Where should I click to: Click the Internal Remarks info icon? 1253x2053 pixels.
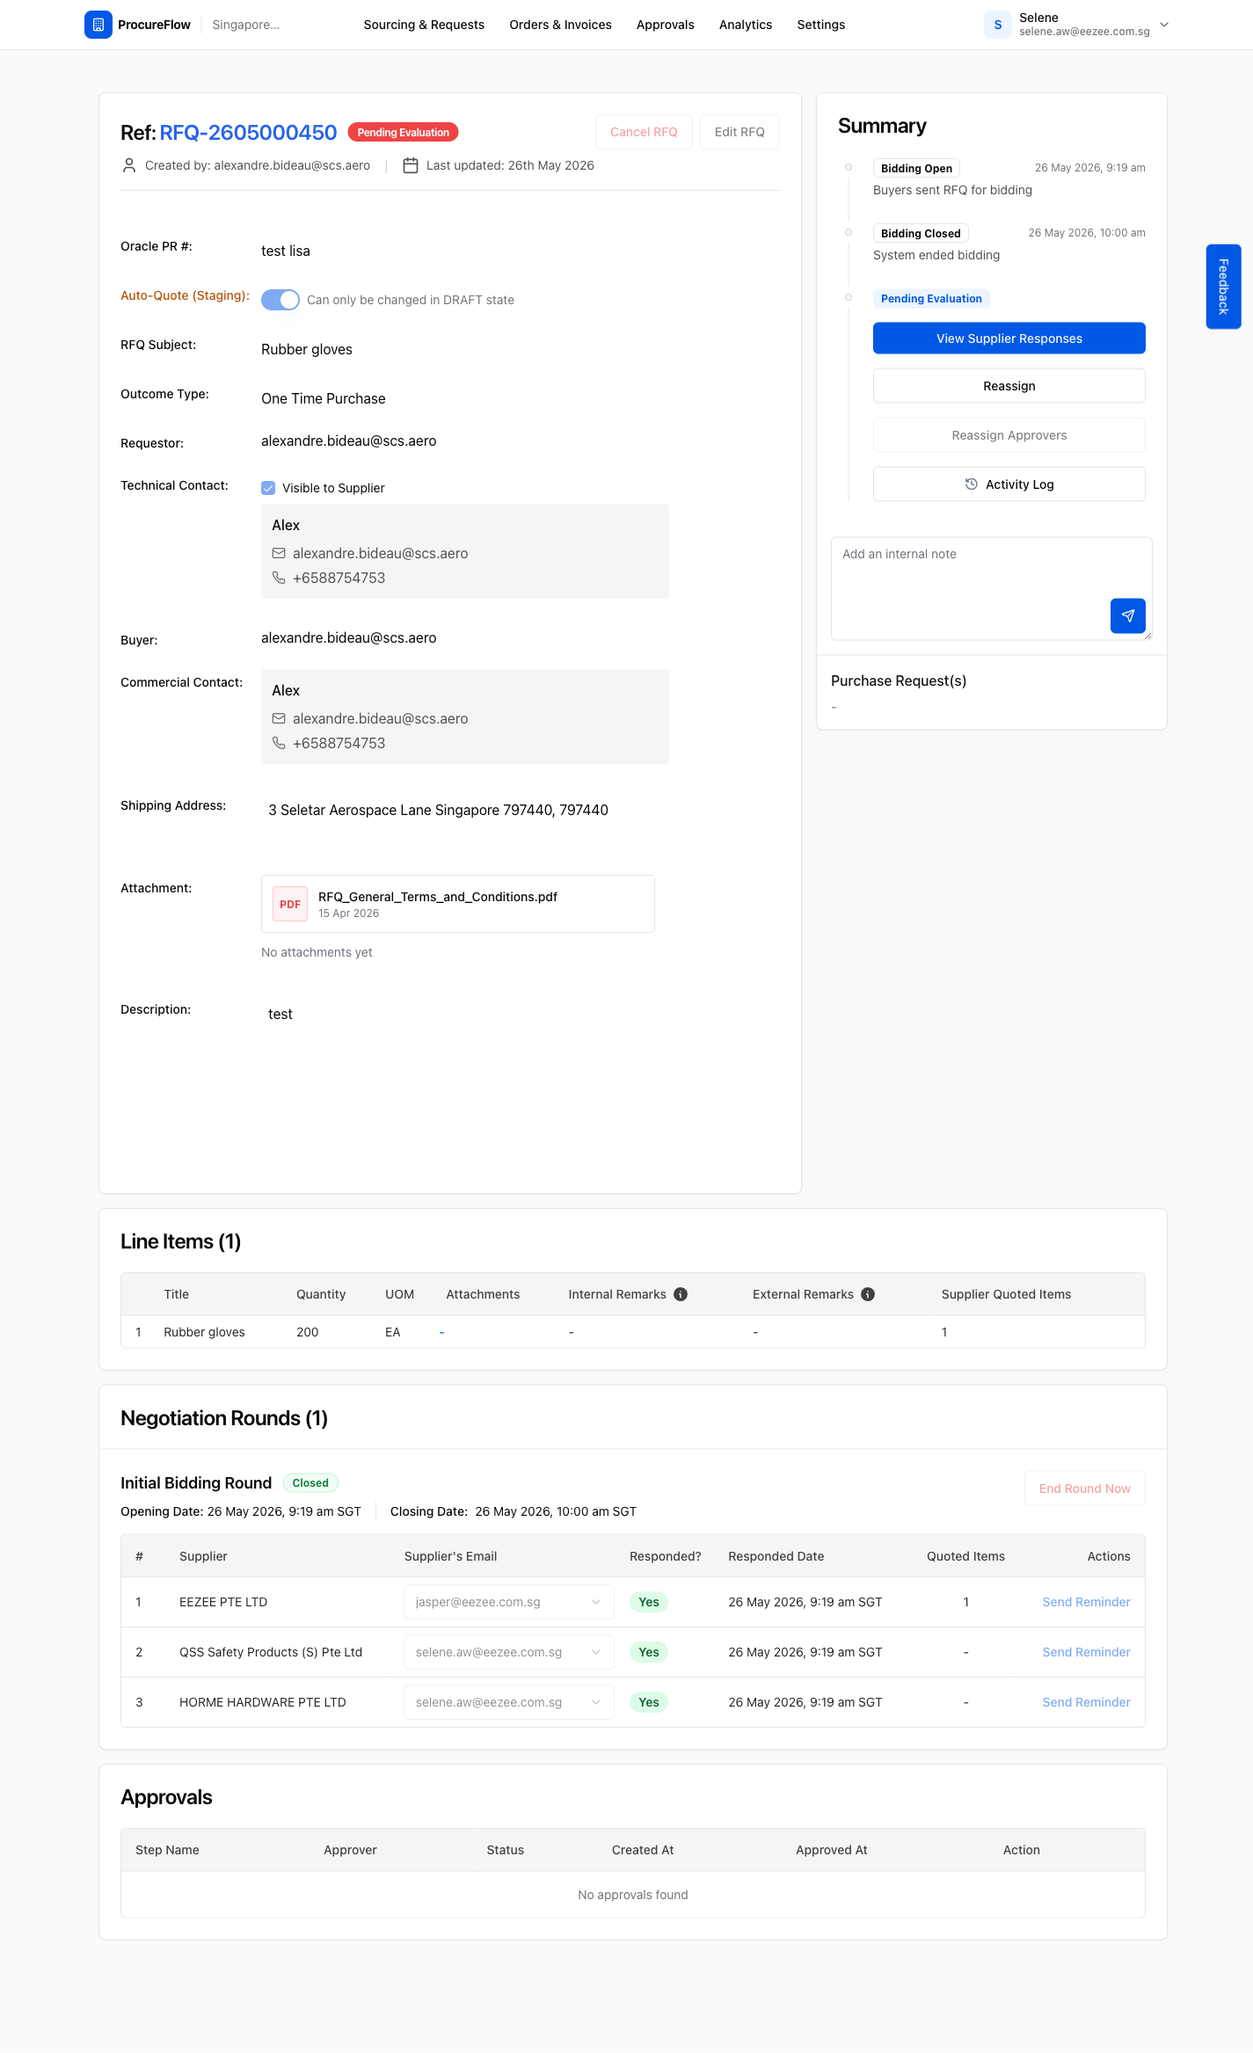pos(681,1294)
